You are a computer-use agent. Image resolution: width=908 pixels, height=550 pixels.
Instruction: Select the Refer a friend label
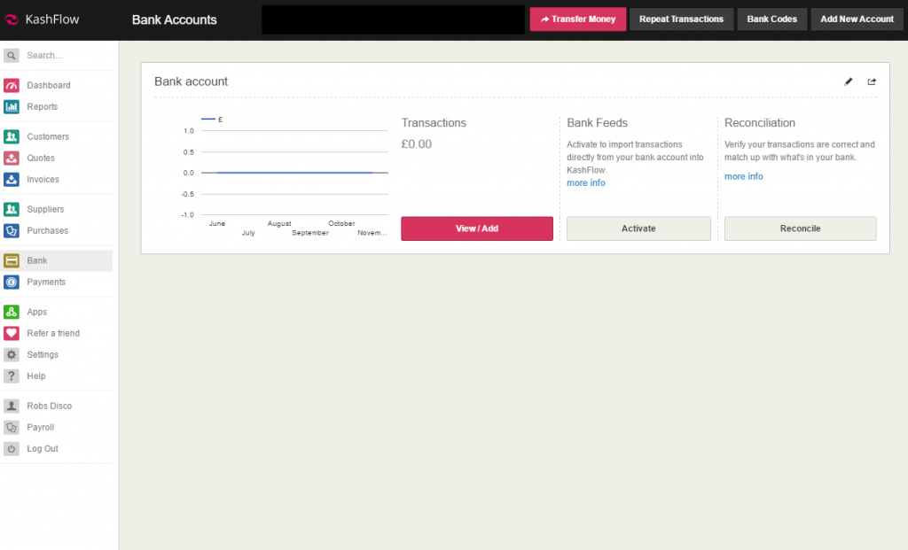[53, 334]
